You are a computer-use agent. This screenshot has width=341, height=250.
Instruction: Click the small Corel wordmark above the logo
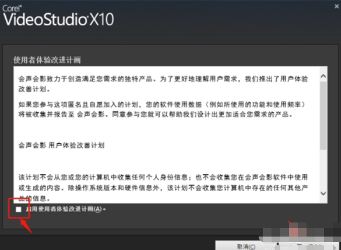coord(12,8)
